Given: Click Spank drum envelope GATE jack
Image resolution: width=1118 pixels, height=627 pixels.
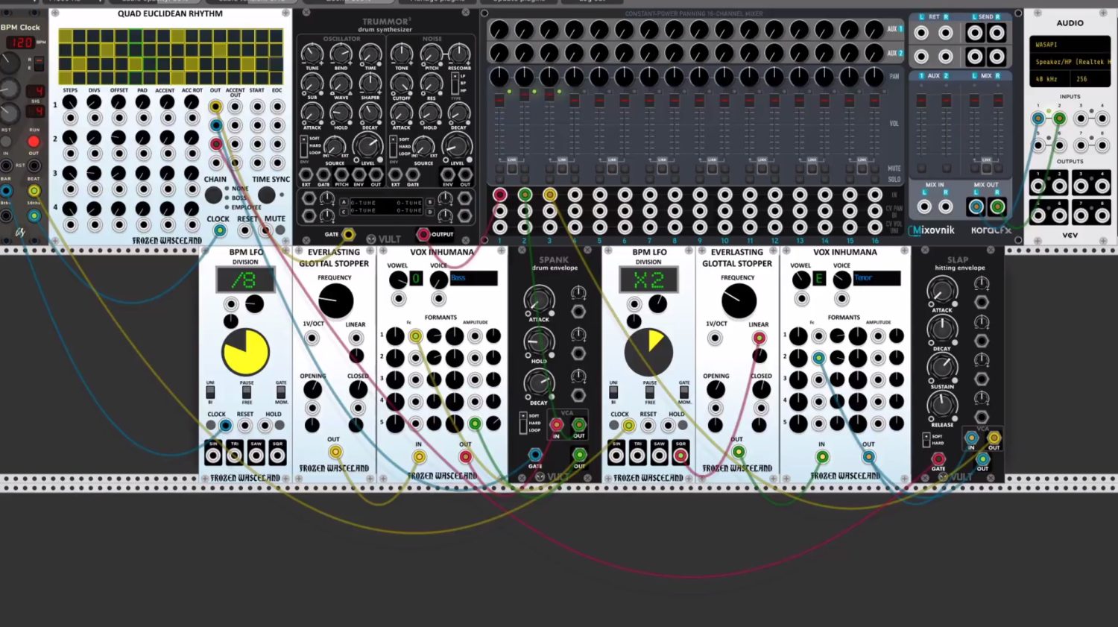Looking at the screenshot, I should 535,454.
